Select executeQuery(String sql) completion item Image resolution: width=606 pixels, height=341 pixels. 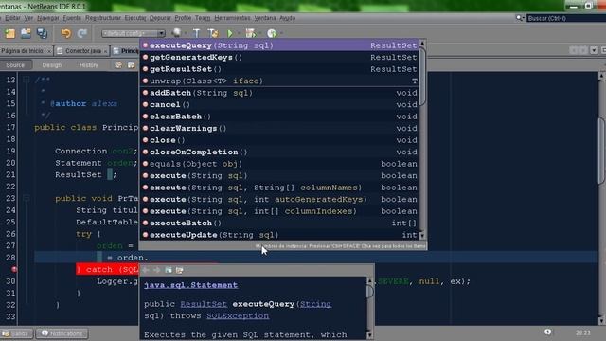(279, 45)
